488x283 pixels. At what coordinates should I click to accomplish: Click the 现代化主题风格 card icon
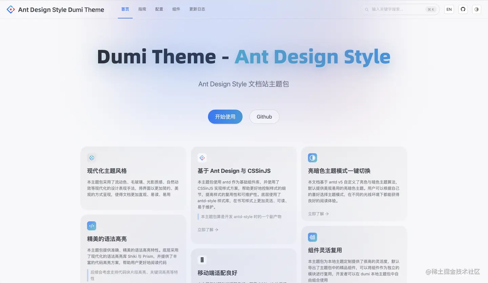(91, 158)
